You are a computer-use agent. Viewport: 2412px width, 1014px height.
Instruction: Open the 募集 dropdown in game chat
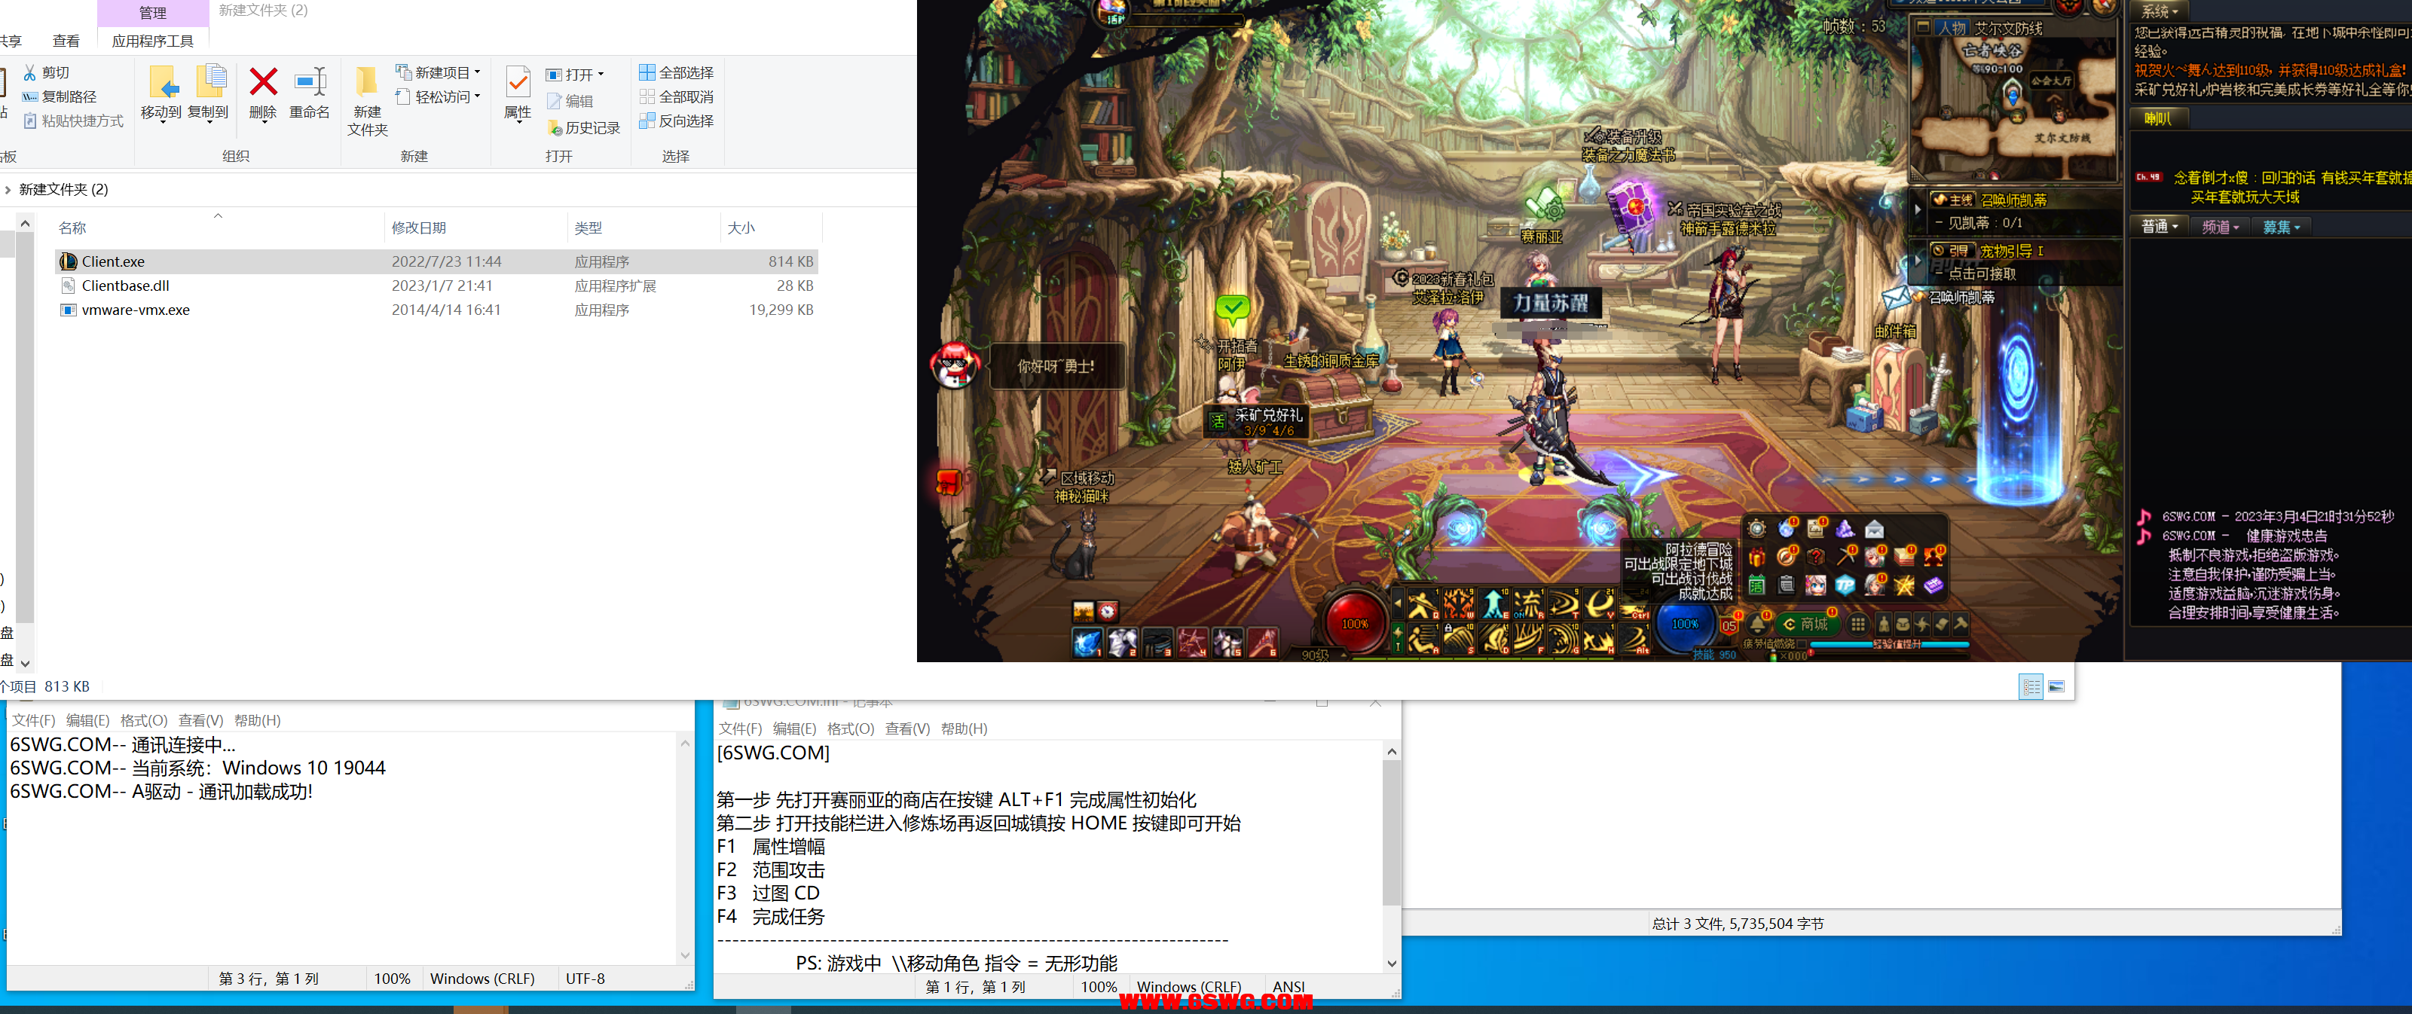tap(2281, 227)
